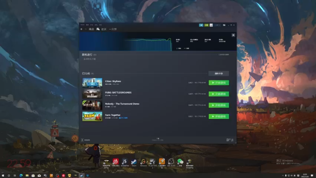The image size is (316, 178).
Task: Switch to Big Picture mode icon
Action: tap(224, 25)
